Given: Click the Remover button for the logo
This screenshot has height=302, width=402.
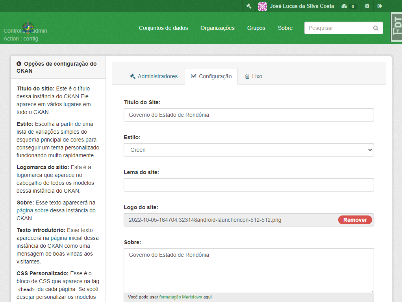Looking at the screenshot, I should 355,220.
